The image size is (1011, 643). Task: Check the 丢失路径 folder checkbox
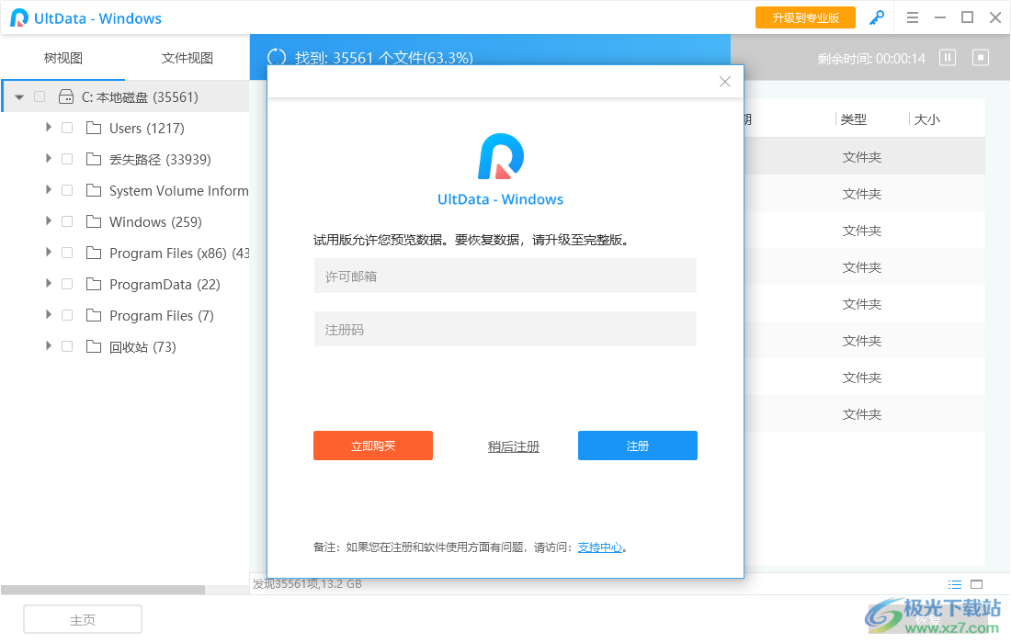click(66, 159)
